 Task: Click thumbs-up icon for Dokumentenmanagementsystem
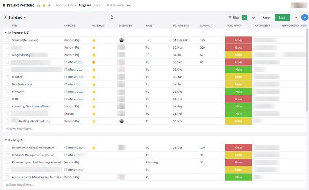coord(94,148)
